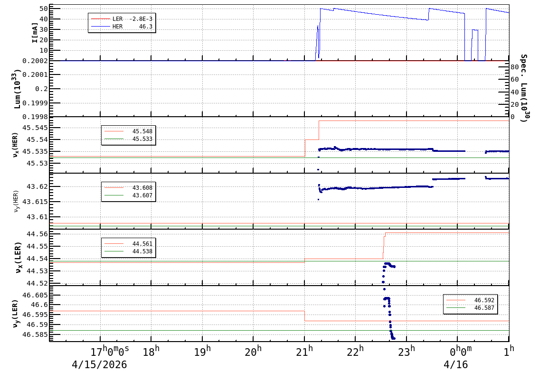This screenshot has width=548, height=371.
Task: Click the I[mA] axis label
Action: pos(35,33)
